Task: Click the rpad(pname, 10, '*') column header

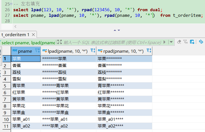Action: tap(124, 51)
